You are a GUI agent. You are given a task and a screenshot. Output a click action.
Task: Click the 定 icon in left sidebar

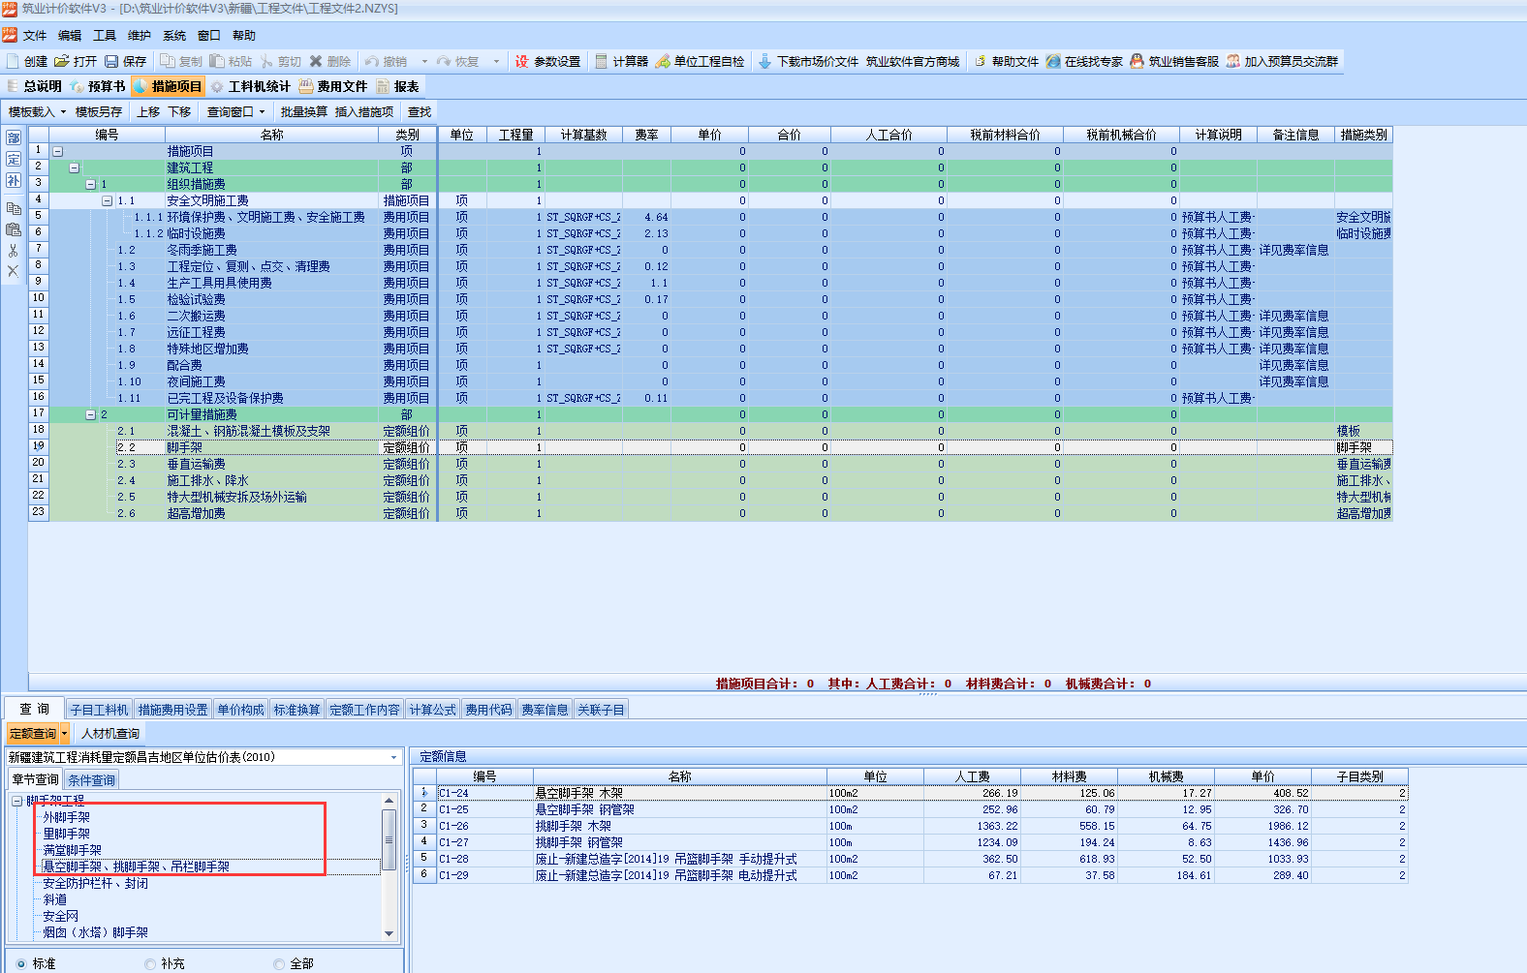[x=14, y=159]
